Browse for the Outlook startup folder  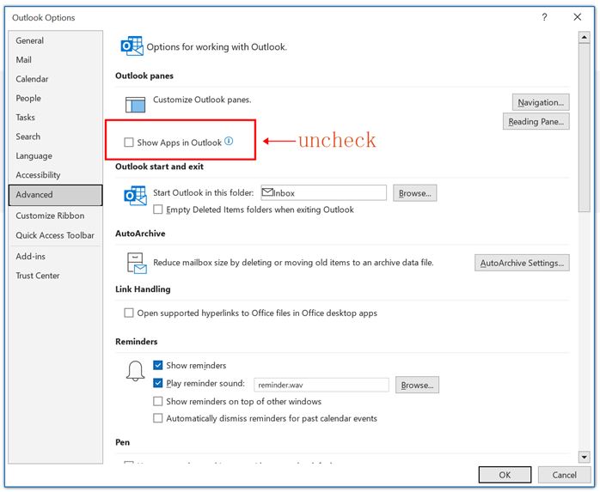coord(415,193)
